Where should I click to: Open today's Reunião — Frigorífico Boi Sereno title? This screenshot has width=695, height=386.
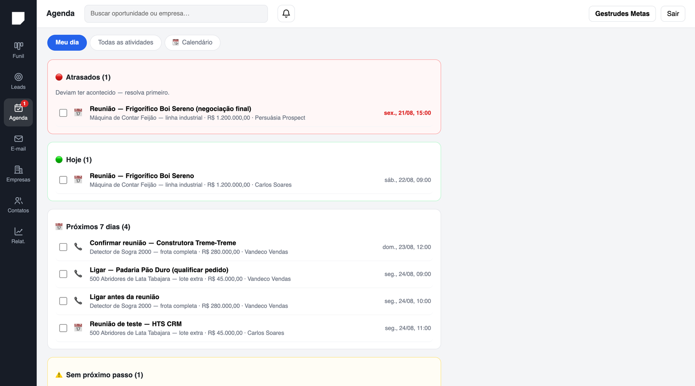point(142,176)
